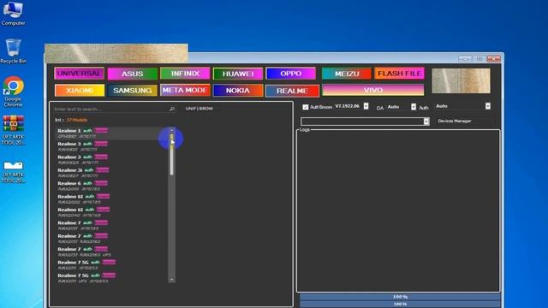Image resolution: width=548 pixels, height=308 pixels.
Task: Select the Realme 6I RMX2040 entry
Action: (x=111, y=212)
